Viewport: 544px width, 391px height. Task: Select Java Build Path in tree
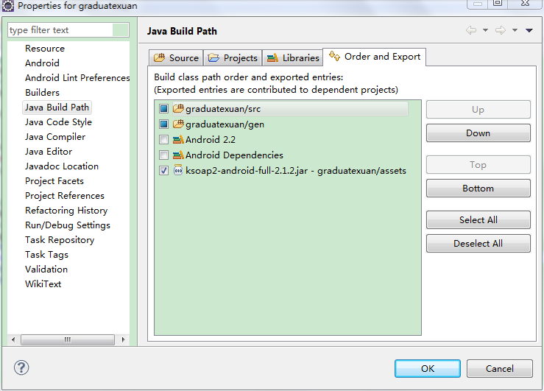pyautogui.click(x=57, y=108)
